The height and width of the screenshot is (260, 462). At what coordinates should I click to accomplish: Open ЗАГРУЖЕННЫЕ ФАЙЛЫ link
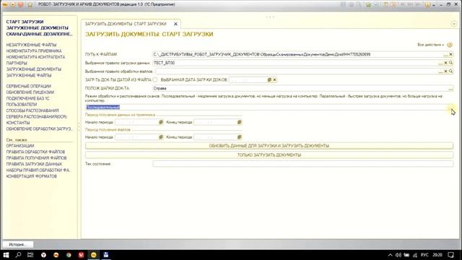coord(29,75)
